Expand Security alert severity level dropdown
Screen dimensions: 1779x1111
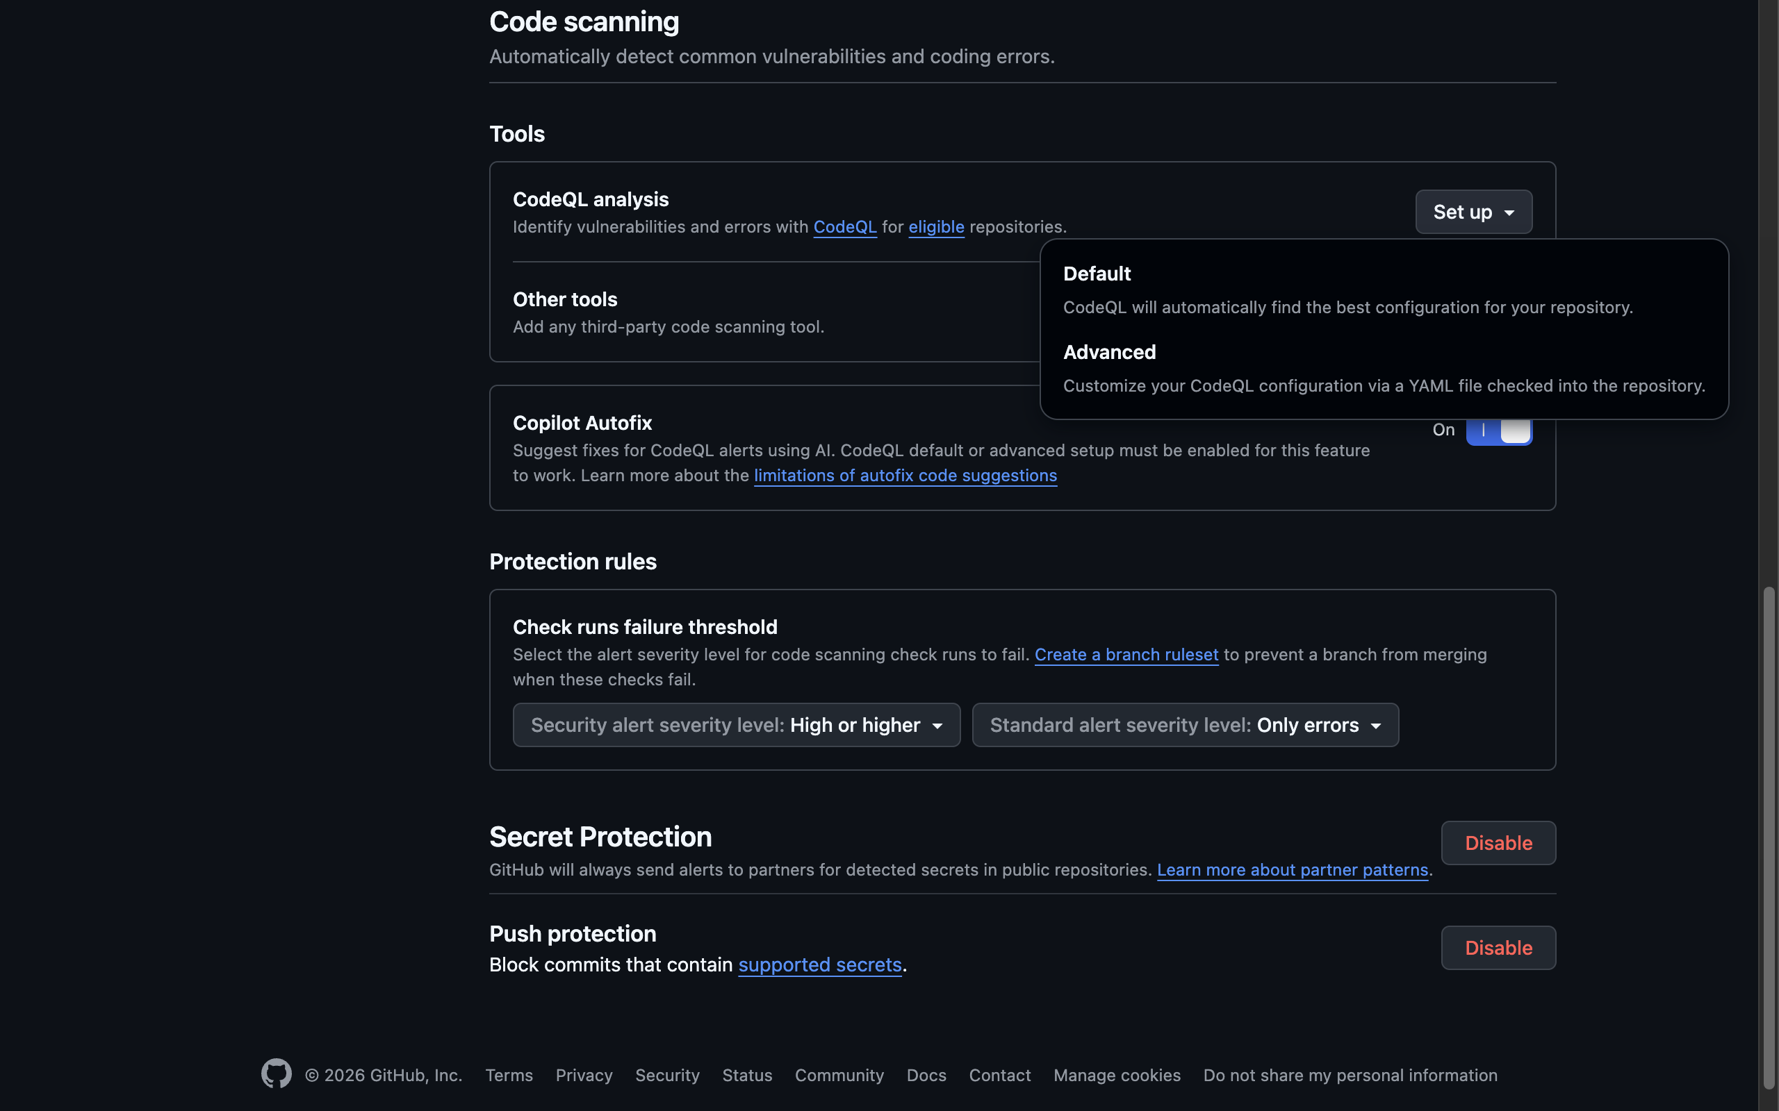[x=736, y=725]
